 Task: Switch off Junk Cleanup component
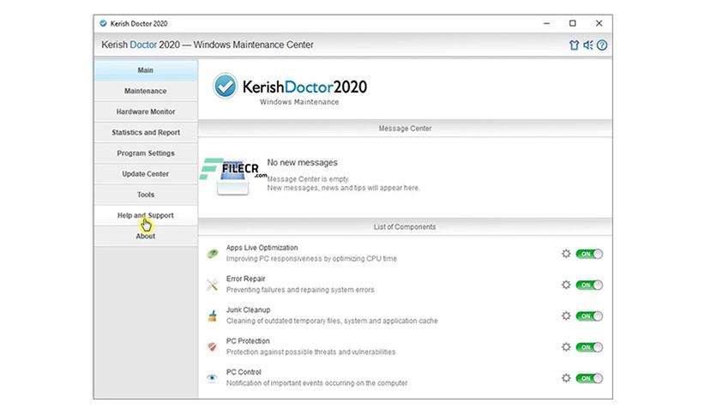[589, 316]
